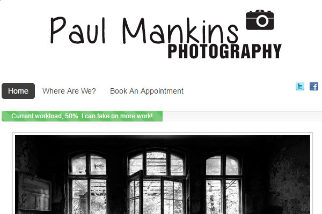Open the Where Are We? page
Viewport: 322px width, 214px height.
(x=69, y=91)
